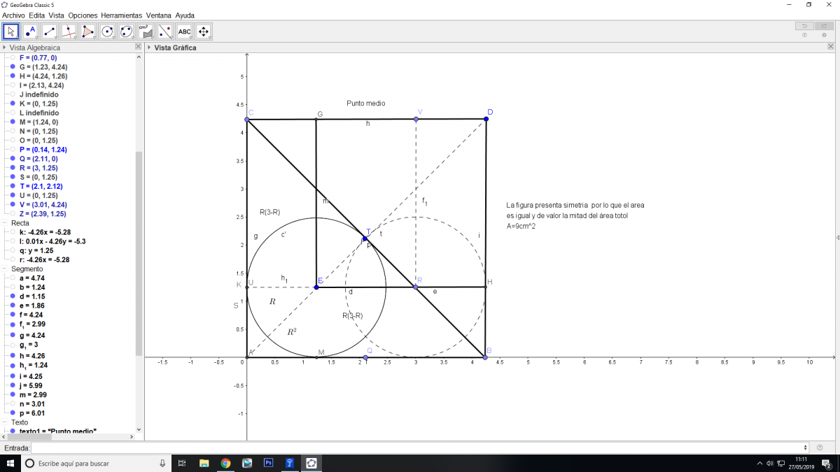Click the ABC Text tool
The width and height of the screenshot is (840, 472).
[x=184, y=31]
